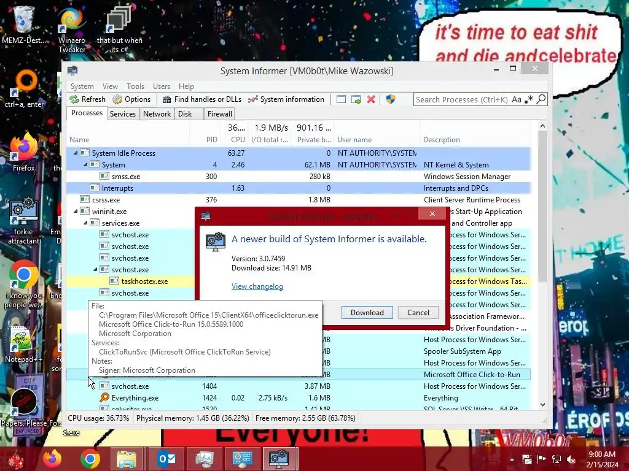Switch to the Services tab

(x=123, y=113)
